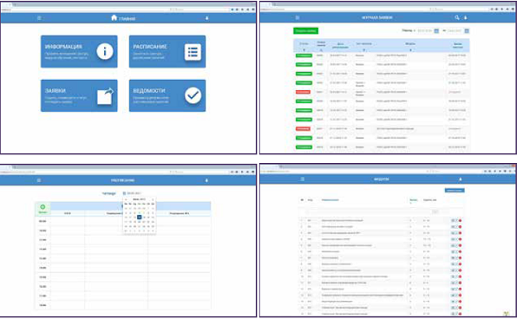Click red delete icon in first Модули row

tap(460, 220)
